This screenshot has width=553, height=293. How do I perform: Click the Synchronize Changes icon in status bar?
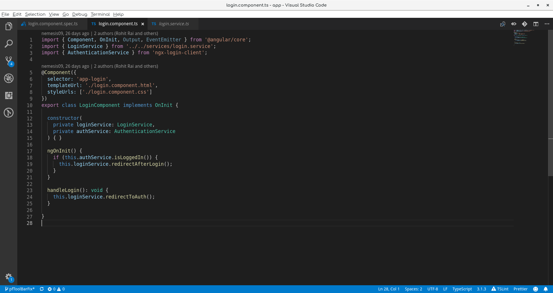click(42, 289)
